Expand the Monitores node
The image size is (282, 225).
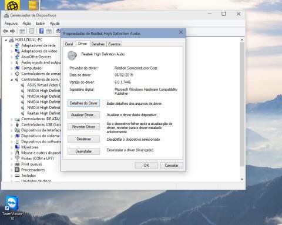(12, 147)
